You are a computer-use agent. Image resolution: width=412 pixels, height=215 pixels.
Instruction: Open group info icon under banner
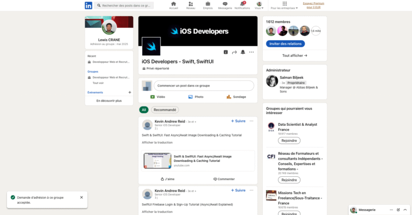point(225,52)
